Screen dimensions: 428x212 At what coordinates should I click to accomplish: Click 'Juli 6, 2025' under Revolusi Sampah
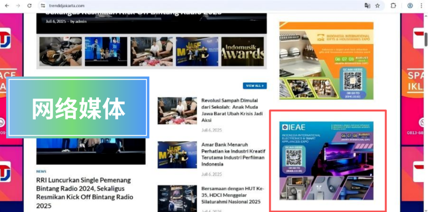click(212, 130)
